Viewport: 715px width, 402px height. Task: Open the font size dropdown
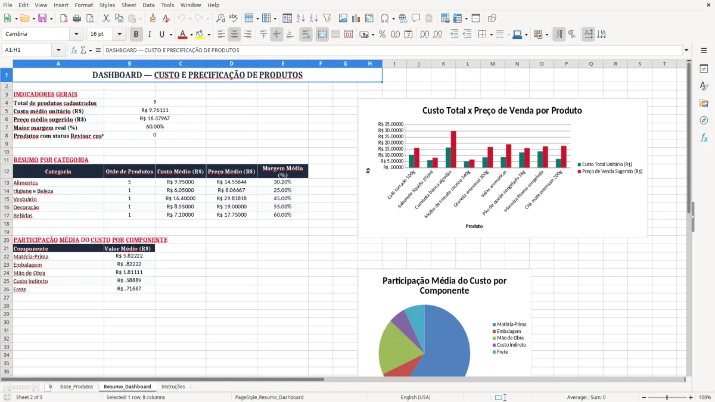click(119, 35)
